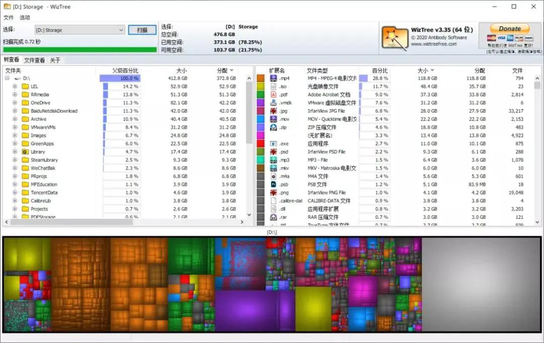Switch to the 文件查看 tab

point(35,59)
